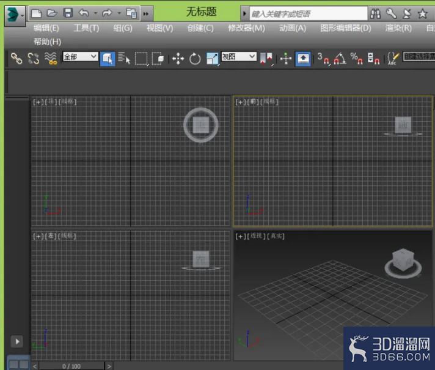
Task: Open the 组(G) menu
Action: coord(123,28)
